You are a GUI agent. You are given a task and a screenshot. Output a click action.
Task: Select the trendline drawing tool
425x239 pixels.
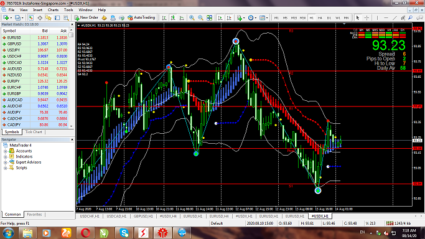(x=395, y=17)
